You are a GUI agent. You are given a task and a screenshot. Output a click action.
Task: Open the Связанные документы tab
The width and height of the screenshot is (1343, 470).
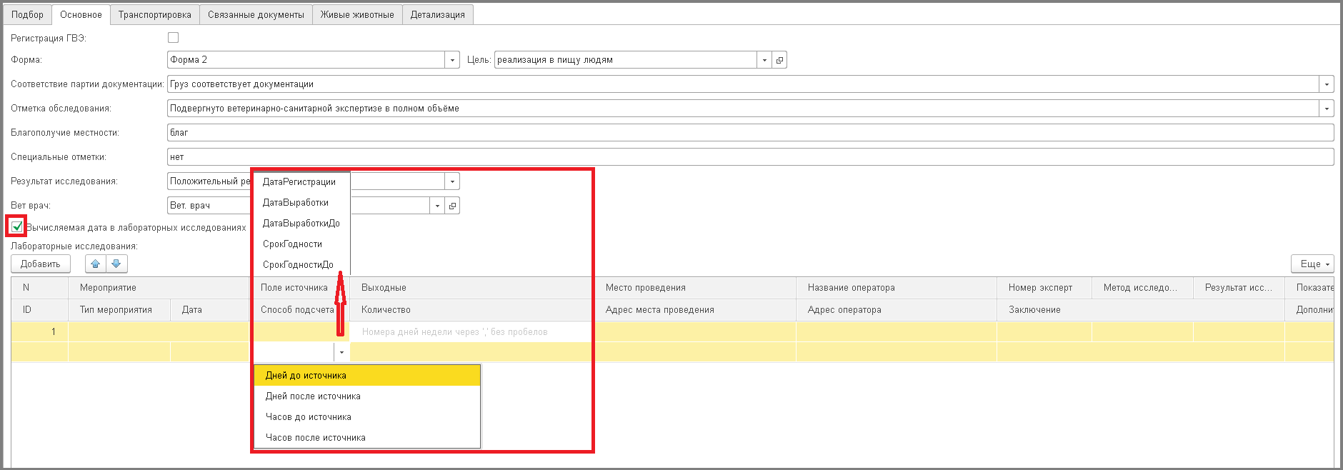pyautogui.click(x=256, y=14)
